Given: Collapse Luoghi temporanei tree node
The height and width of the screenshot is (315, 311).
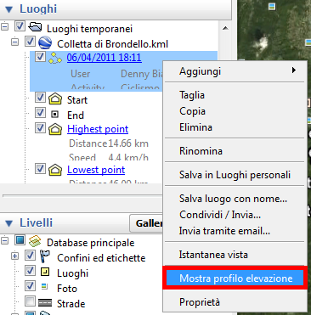Looking at the screenshot, I should click(4, 27).
